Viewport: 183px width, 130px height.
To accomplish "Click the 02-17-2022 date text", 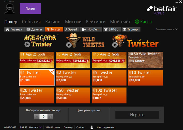I will click(x=10, y=127).
